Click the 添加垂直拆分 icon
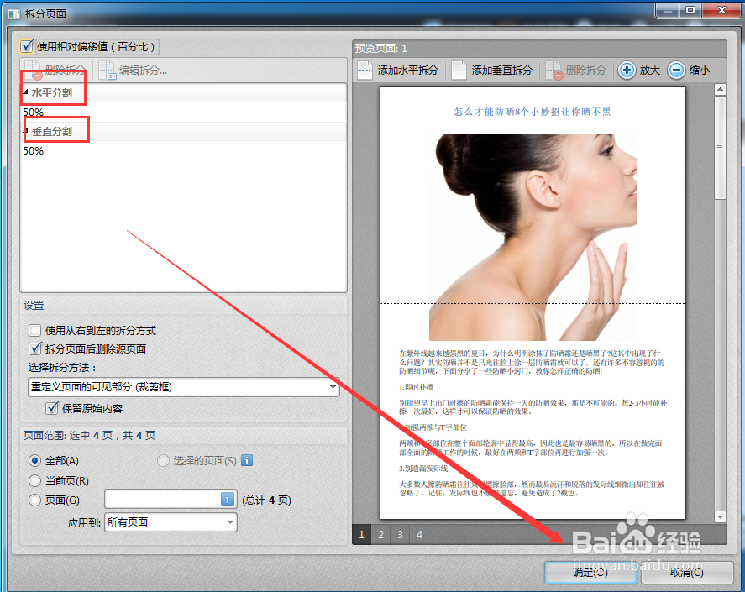Screen dimensions: 745x592 coord(459,71)
